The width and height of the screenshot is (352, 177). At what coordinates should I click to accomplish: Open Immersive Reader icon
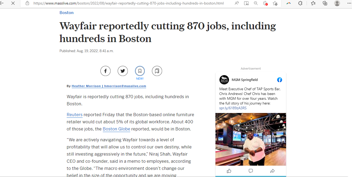[x=246, y=3]
